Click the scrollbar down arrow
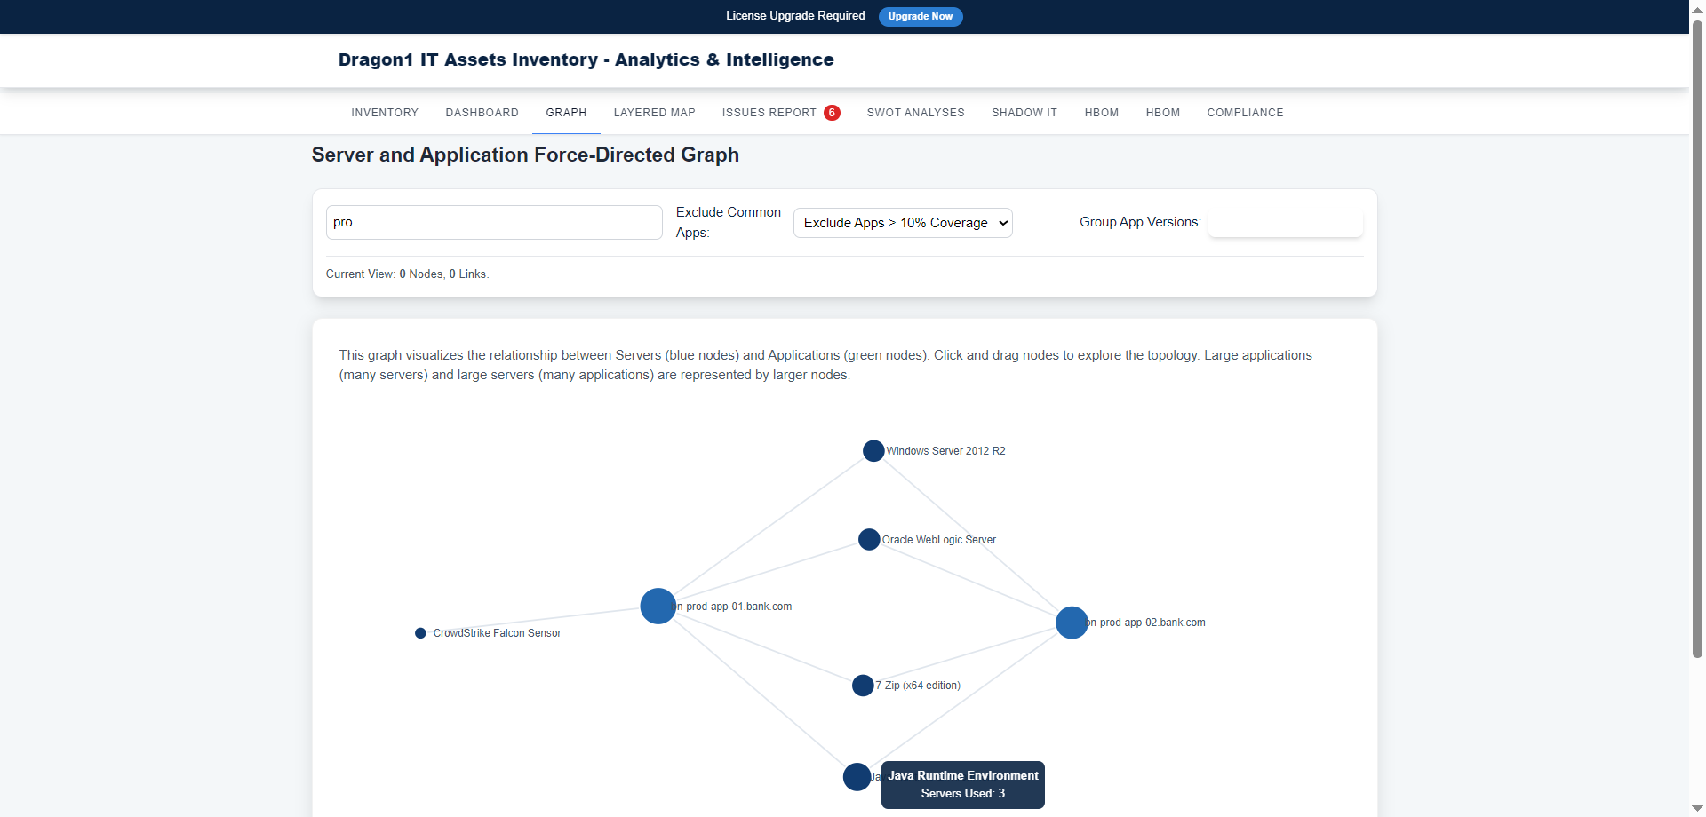The width and height of the screenshot is (1706, 817). tap(1697, 808)
